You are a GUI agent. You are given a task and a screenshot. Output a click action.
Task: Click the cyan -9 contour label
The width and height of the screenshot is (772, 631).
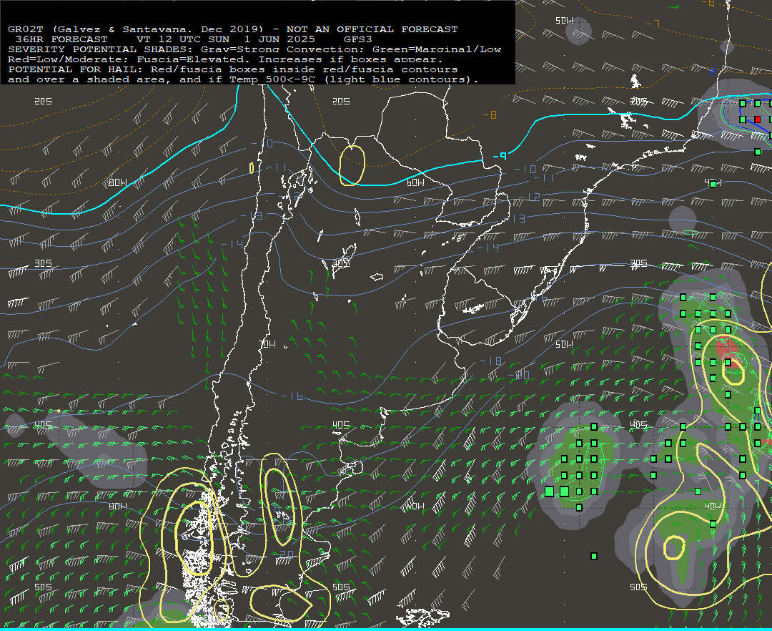point(500,156)
